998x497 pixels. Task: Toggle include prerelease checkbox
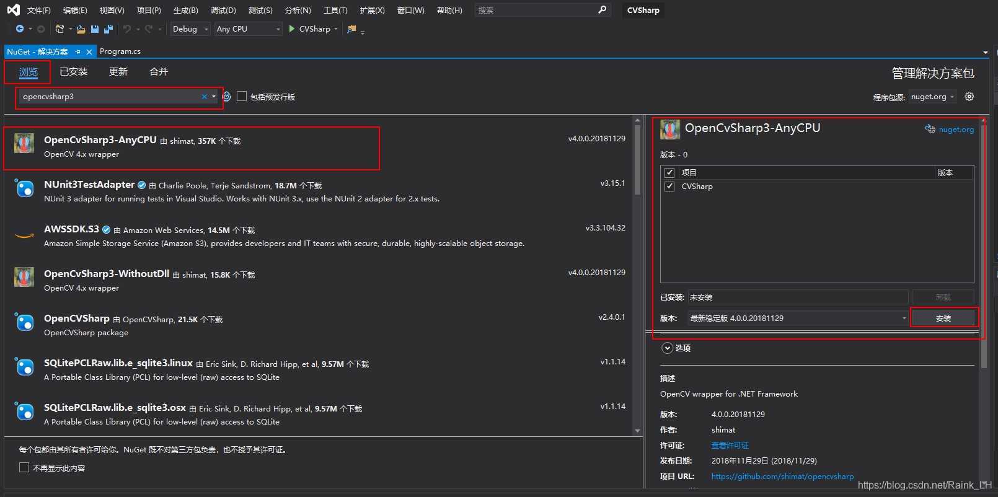click(242, 96)
